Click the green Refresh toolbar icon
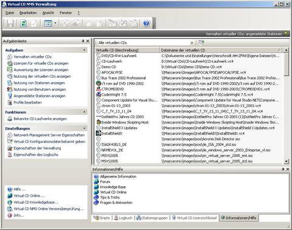 click(x=23, y=23)
